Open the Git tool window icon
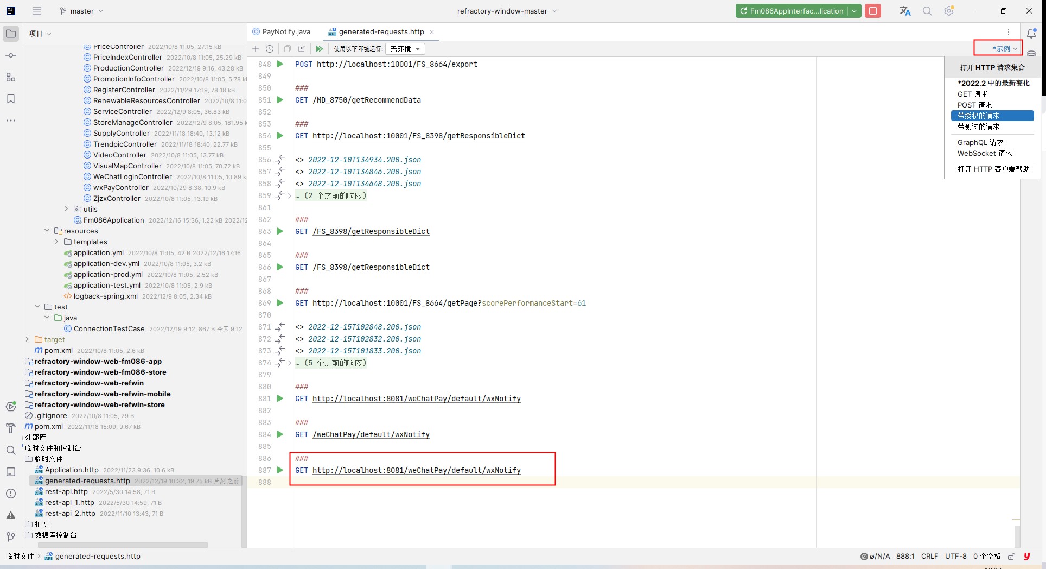Screen dimensions: 1046x569 point(11,536)
